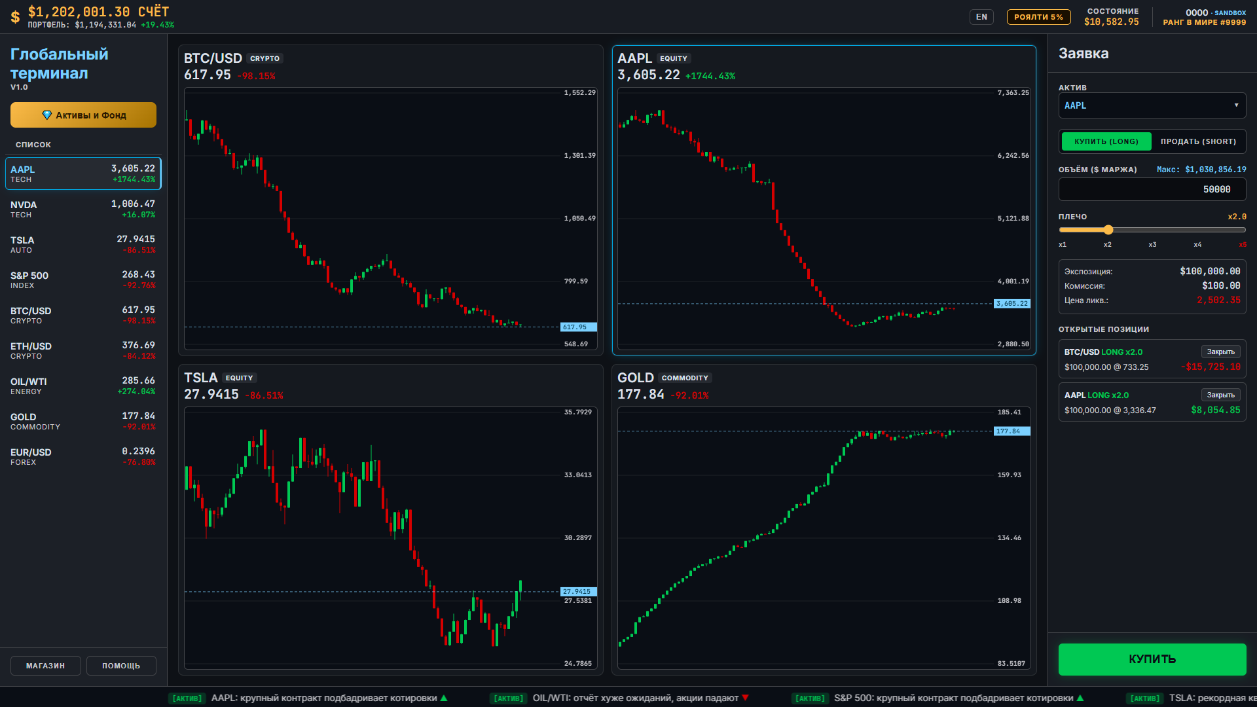The image size is (1257, 707).
Task: Set leverage to x4 mark
Action: coord(1197,245)
